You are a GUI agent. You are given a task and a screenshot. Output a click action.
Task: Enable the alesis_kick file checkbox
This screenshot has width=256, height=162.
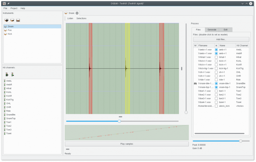coord(216,106)
